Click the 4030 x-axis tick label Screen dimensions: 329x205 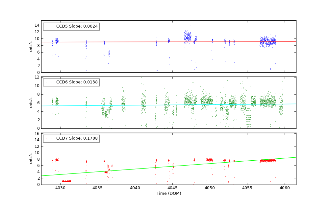tap(60, 188)
